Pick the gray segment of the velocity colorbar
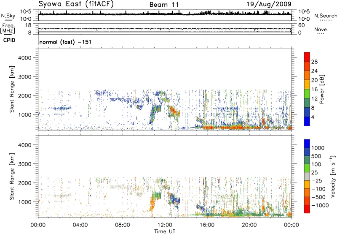 point(307,177)
